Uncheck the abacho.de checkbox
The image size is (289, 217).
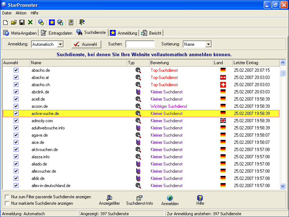[16, 70]
